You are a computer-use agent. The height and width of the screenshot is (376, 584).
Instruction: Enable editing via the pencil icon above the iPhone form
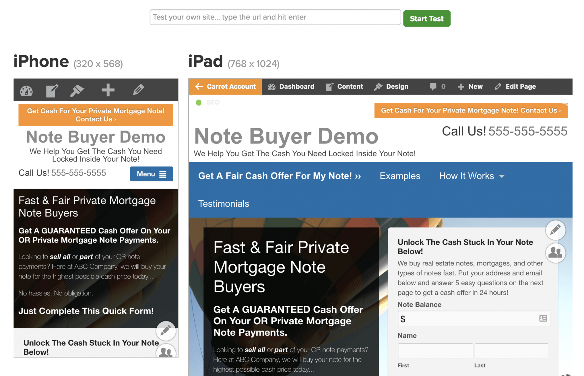point(166,331)
